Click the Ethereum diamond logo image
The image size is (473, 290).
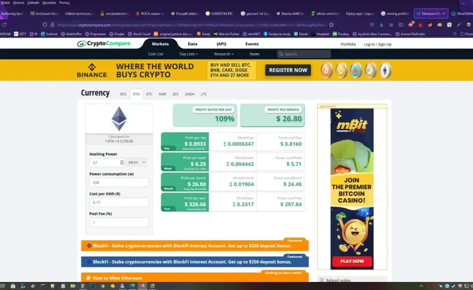tap(119, 119)
